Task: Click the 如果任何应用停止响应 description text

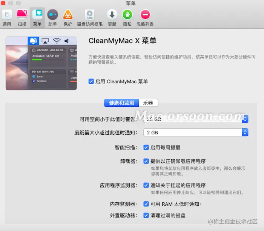Action: coord(197,192)
